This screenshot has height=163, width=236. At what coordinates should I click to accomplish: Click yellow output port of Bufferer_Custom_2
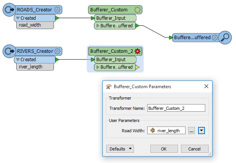pyautogui.click(x=137, y=67)
